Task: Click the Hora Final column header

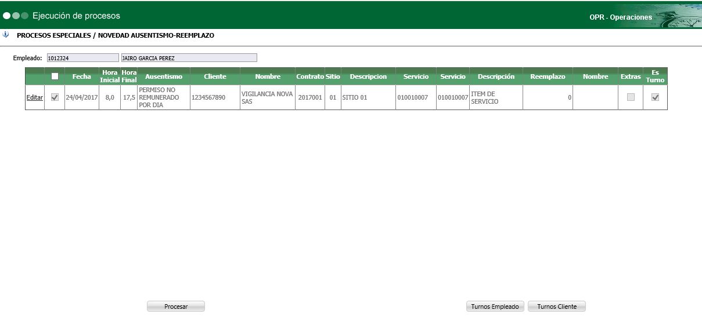Action: coord(129,76)
